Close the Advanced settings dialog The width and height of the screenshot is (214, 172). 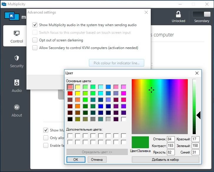point(146,12)
